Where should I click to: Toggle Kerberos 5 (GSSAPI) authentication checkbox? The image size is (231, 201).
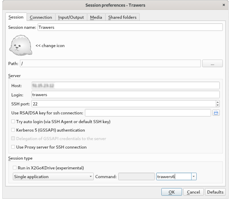[13, 130]
